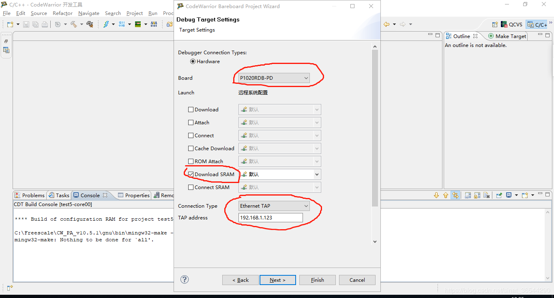This screenshot has width=554, height=298.
Task: Open the Board dropdown showing P1020RDB-PD
Action: (x=274, y=78)
